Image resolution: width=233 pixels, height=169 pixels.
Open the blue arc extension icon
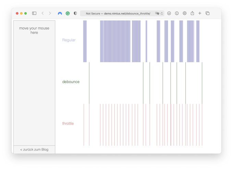click(x=60, y=13)
